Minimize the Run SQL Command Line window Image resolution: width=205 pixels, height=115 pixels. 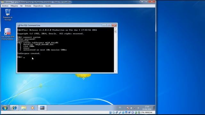click(x=104, y=25)
